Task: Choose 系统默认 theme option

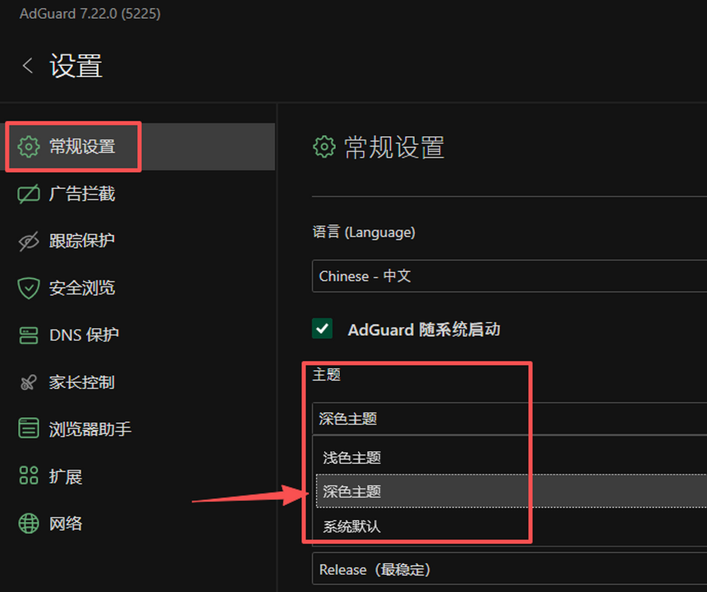Action: coord(511,526)
